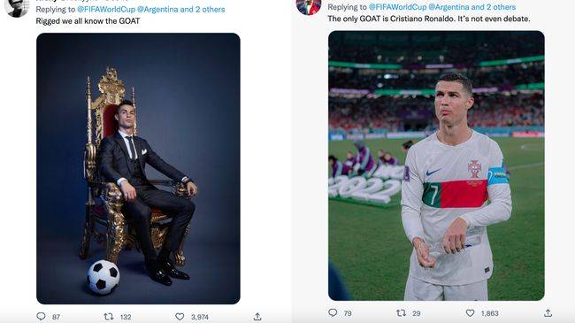Retweet the right tweet with 29 retweets

402,312
